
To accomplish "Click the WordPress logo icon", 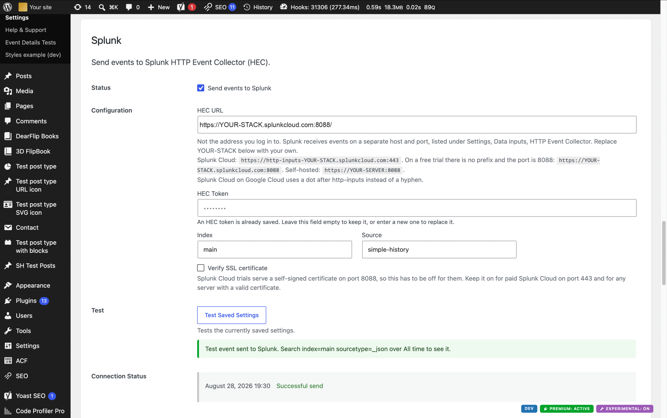I will pyautogui.click(x=8, y=7).
